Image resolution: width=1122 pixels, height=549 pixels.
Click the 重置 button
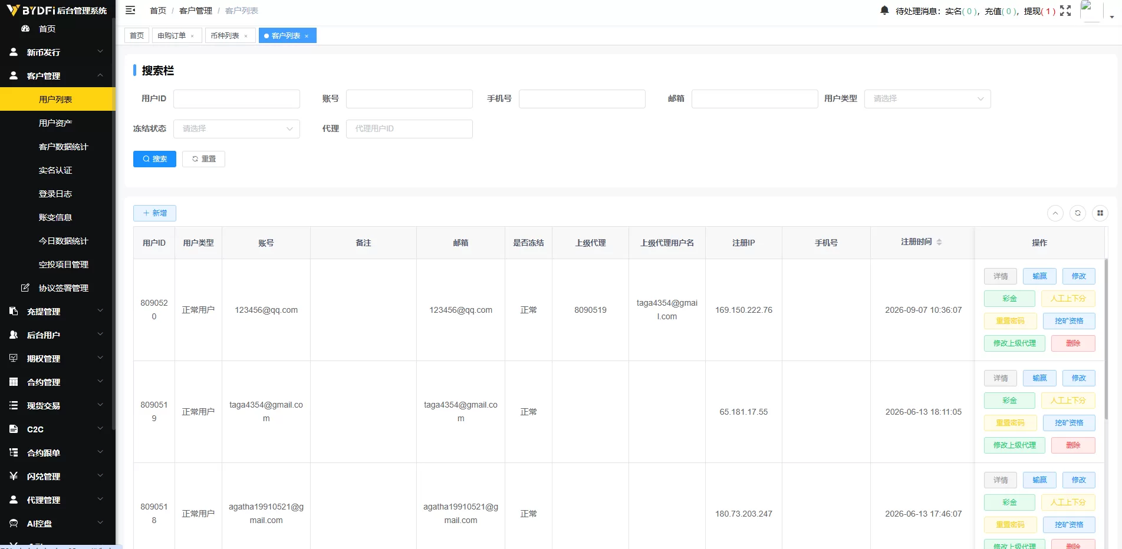203,159
